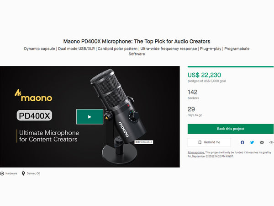Share the project on Twitter

pos(252,142)
